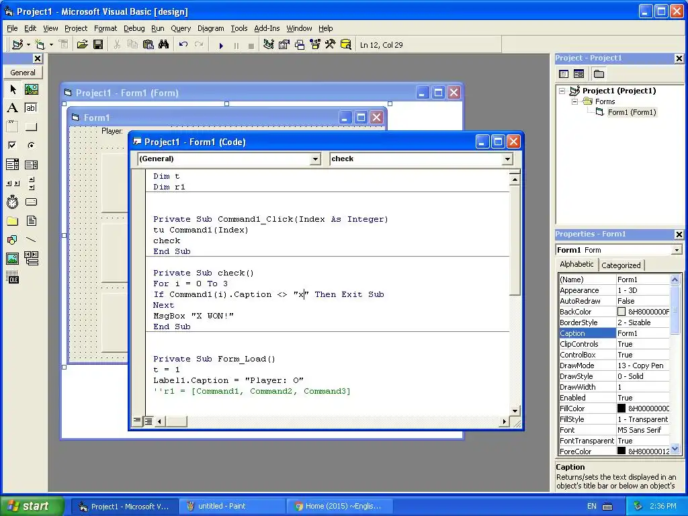The width and height of the screenshot is (688, 516).
Task: Click the Undo toolbar icon
Action: coord(183,45)
